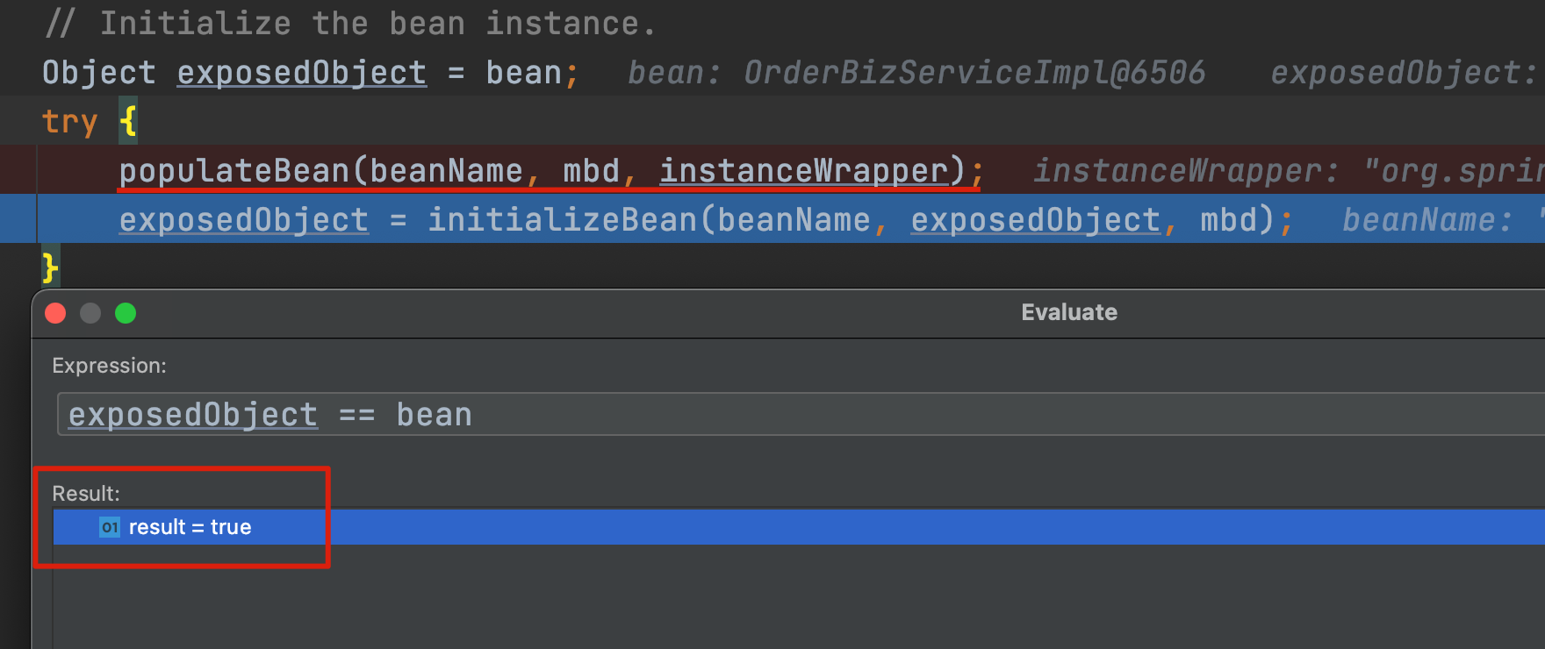Select the 'result = true' row
Screen dimensions: 1545x649
[x=799, y=527]
